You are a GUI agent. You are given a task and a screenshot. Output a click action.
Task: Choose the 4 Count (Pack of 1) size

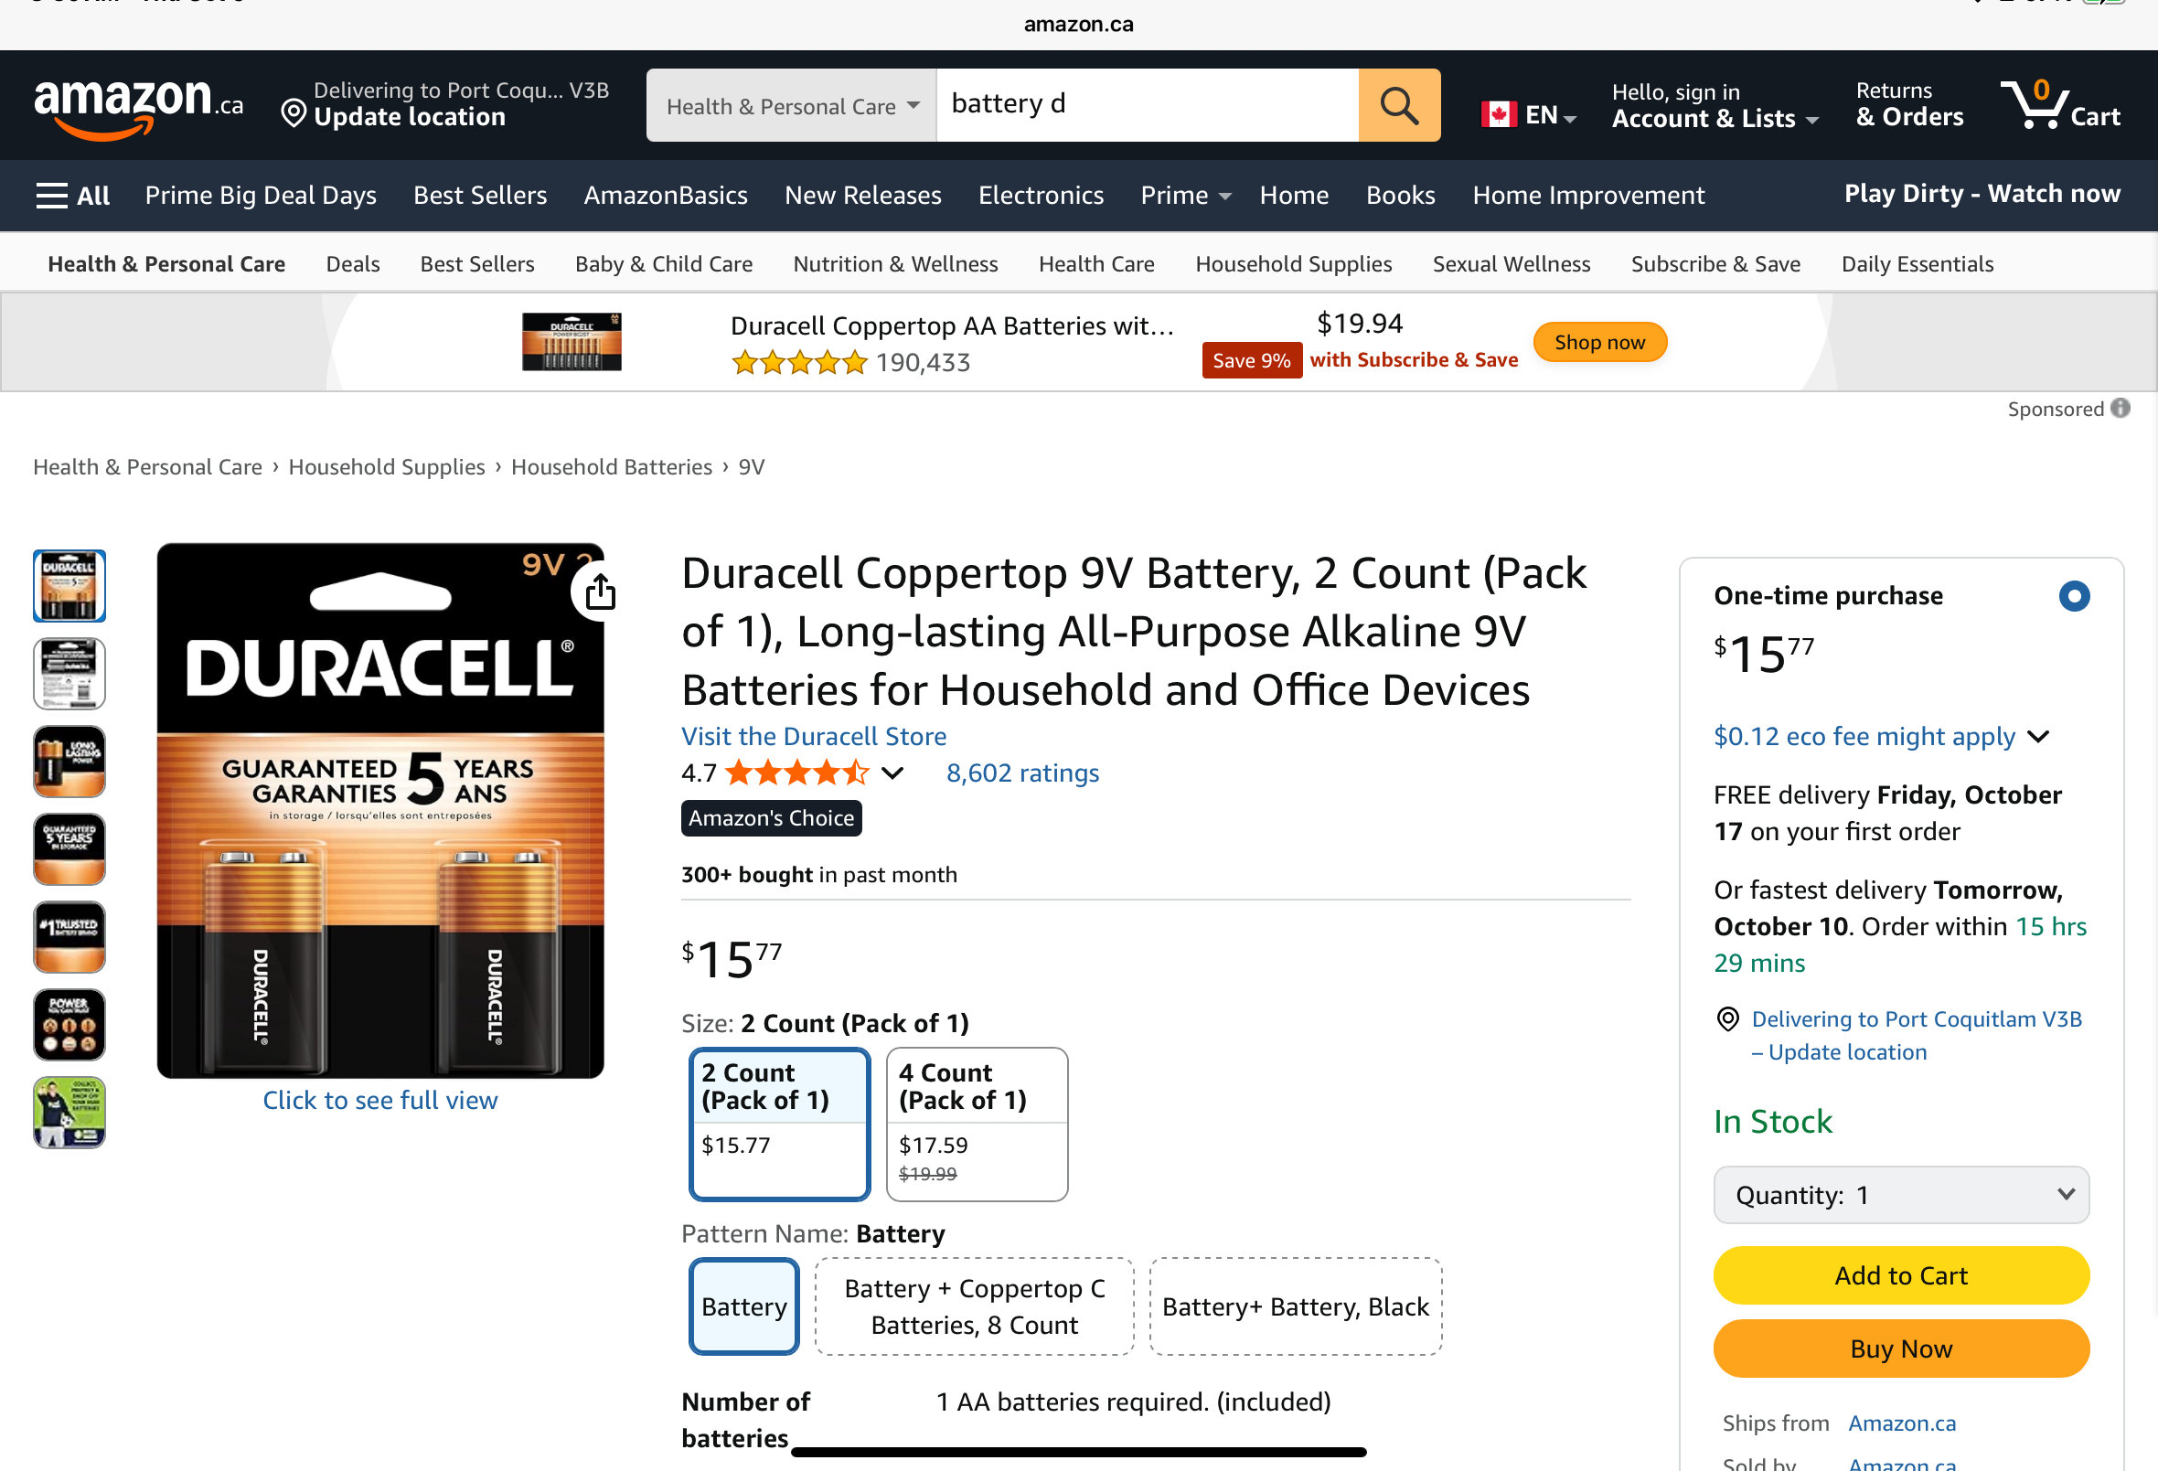coord(976,1124)
